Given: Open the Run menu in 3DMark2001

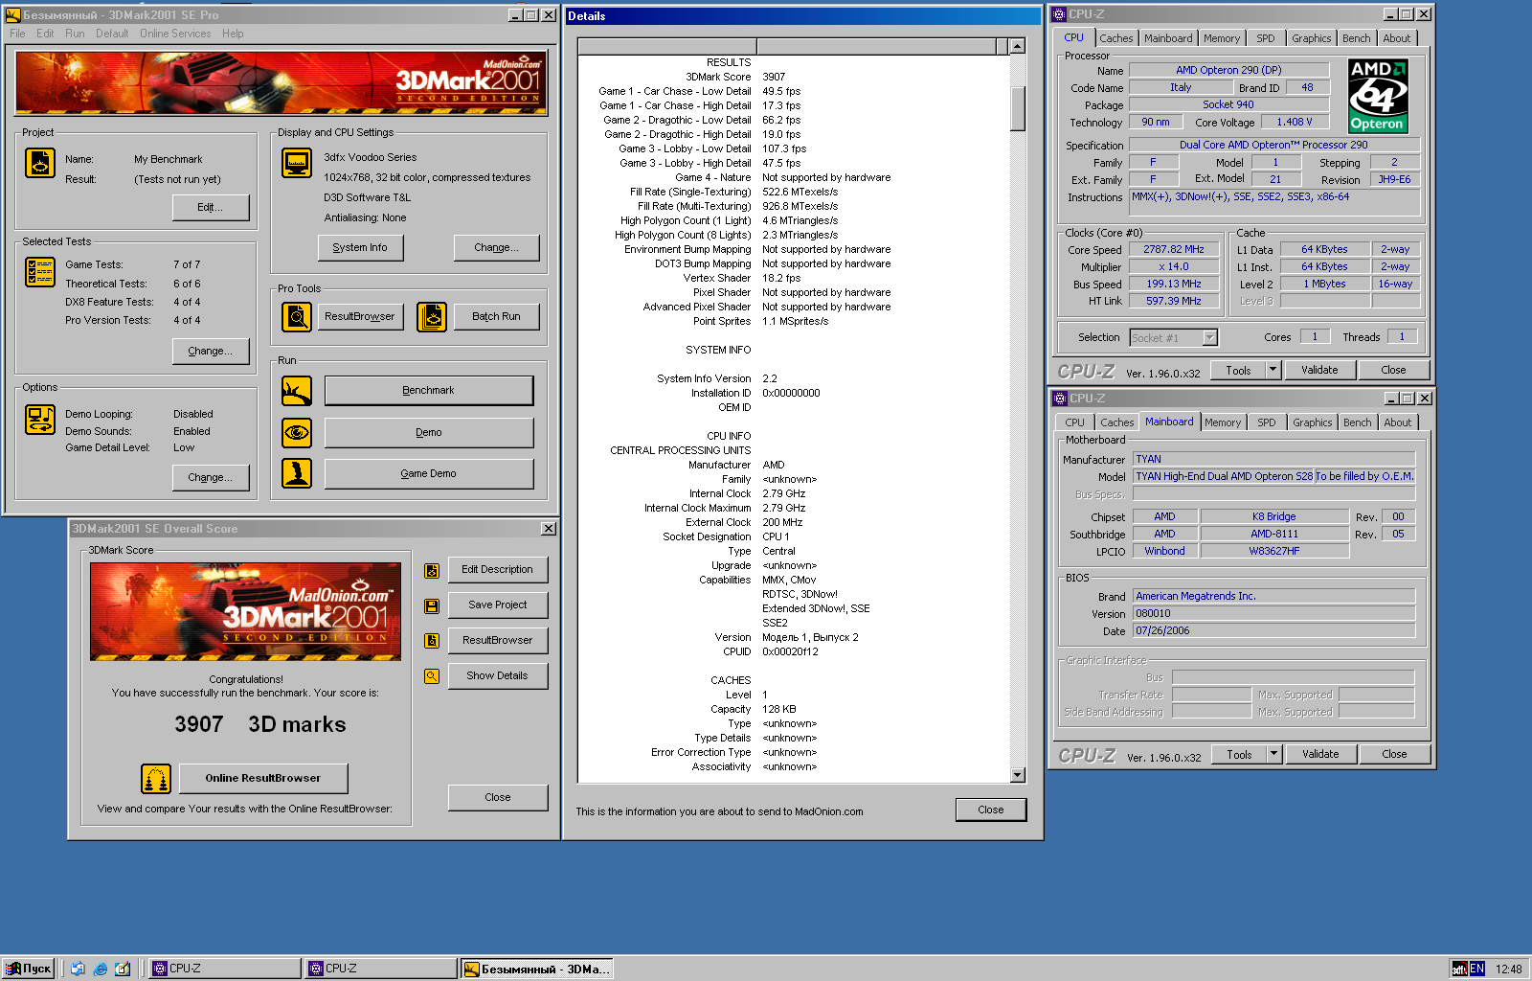Looking at the screenshot, I should pyautogui.click(x=75, y=34).
